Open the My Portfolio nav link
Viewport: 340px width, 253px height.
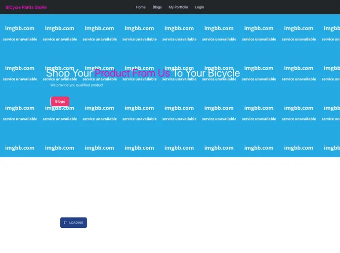178,7
